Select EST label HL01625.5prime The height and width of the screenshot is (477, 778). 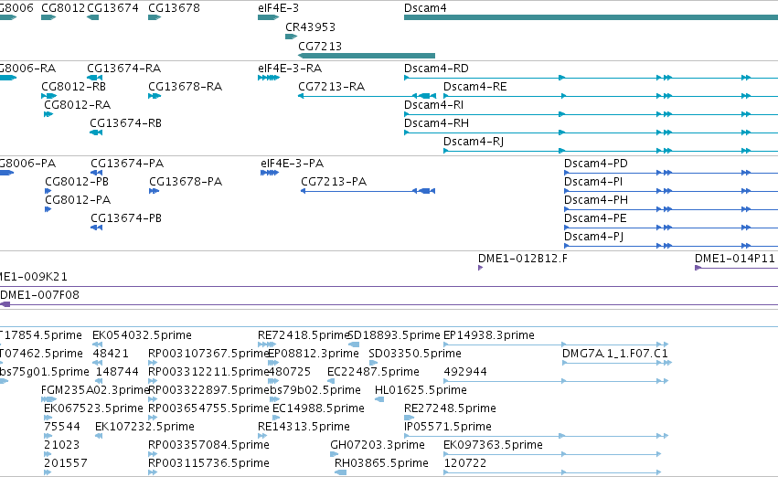421,390
